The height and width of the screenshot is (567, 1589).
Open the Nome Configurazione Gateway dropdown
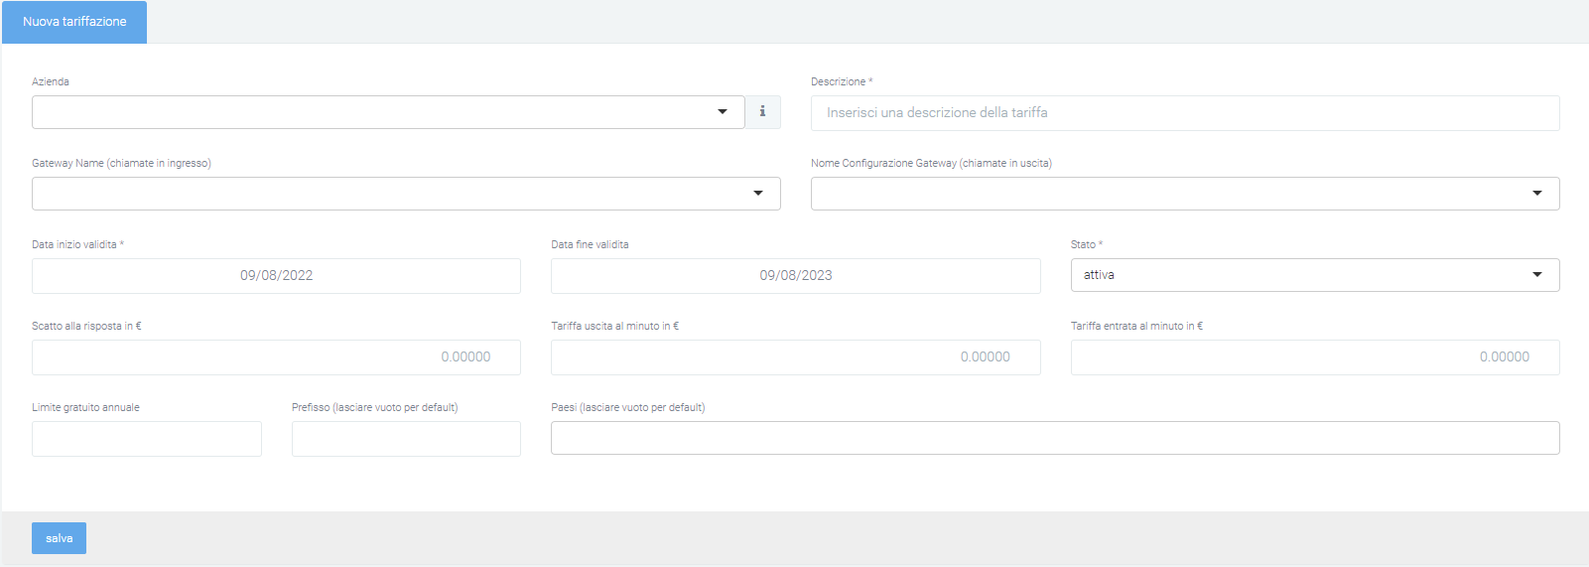(x=1537, y=194)
